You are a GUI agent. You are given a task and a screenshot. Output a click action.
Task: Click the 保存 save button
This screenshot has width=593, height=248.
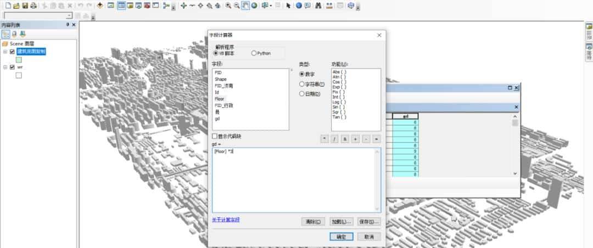(x=369, y=222)
